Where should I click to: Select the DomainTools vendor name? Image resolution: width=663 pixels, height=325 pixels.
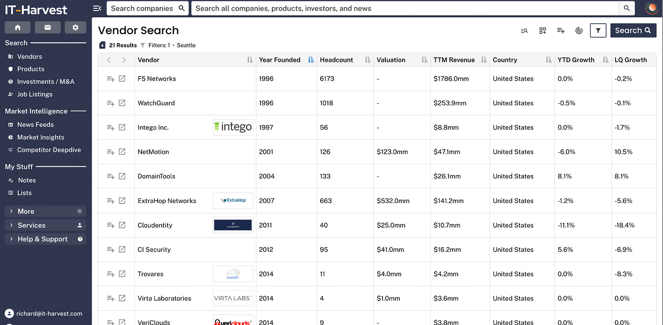tap(157, 176)
